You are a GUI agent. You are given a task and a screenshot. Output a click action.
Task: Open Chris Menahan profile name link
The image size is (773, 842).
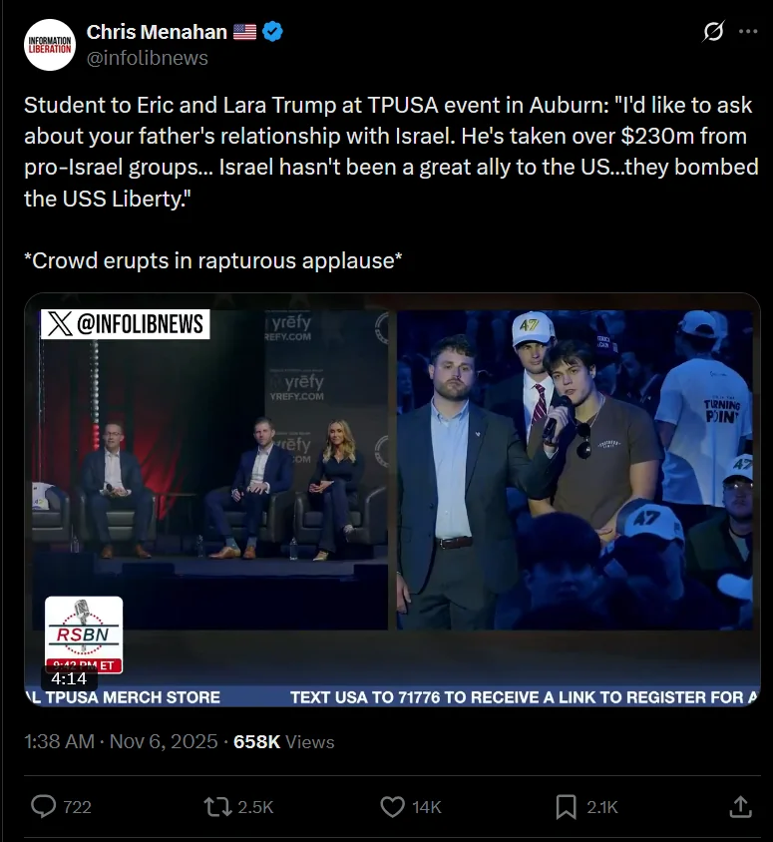pyautogui.click(x=157, y=32)
